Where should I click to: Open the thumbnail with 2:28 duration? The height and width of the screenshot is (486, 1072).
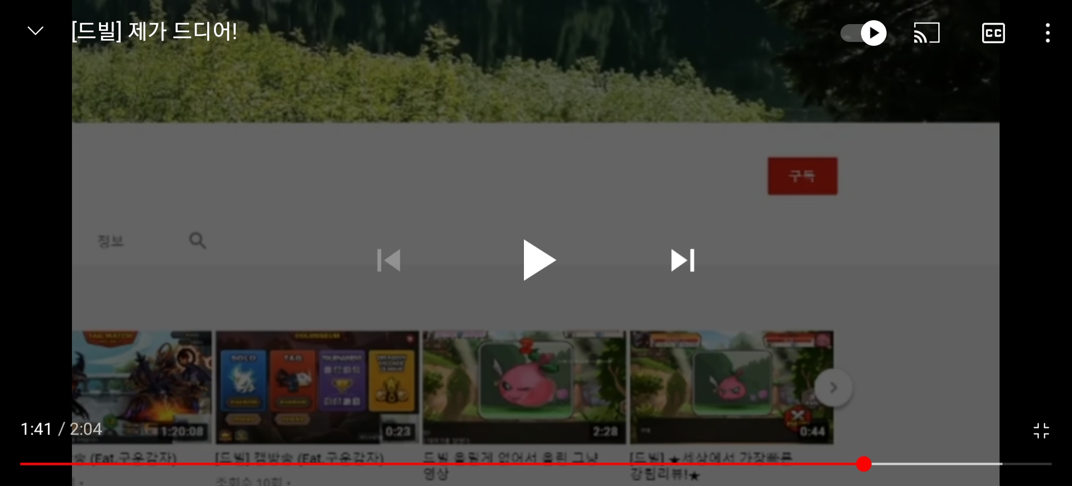tap(524, 387)
